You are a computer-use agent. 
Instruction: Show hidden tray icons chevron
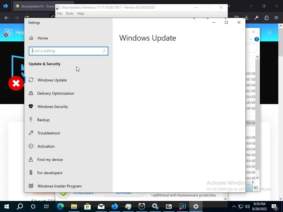click(234, 206)
